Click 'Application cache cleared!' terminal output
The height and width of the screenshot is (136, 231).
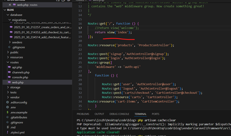point(98,132)
